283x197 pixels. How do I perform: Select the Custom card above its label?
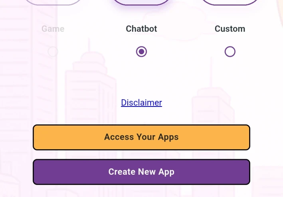230,2
